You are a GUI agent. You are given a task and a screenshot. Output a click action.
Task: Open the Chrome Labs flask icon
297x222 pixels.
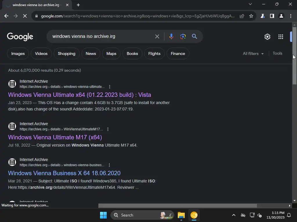pos(262,16)
